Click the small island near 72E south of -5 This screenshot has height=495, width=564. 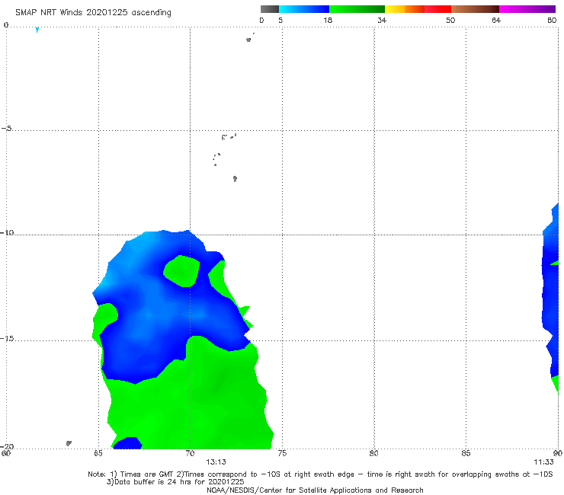coord(235,179)
